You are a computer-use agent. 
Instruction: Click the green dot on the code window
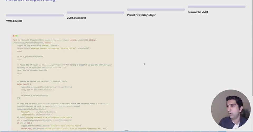click(x=17, y=36)
